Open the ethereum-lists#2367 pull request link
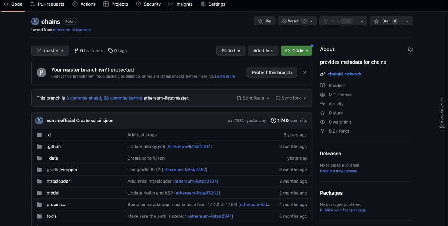 (x=185, y=170)
